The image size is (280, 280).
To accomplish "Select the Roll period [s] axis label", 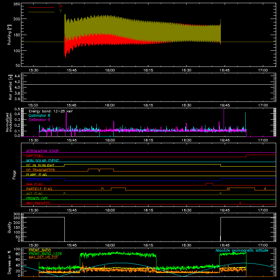I will 10,87.
